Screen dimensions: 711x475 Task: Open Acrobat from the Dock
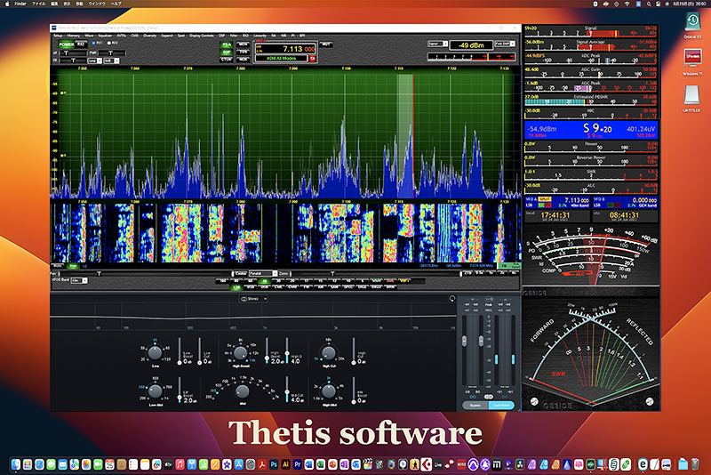point(262,464)
